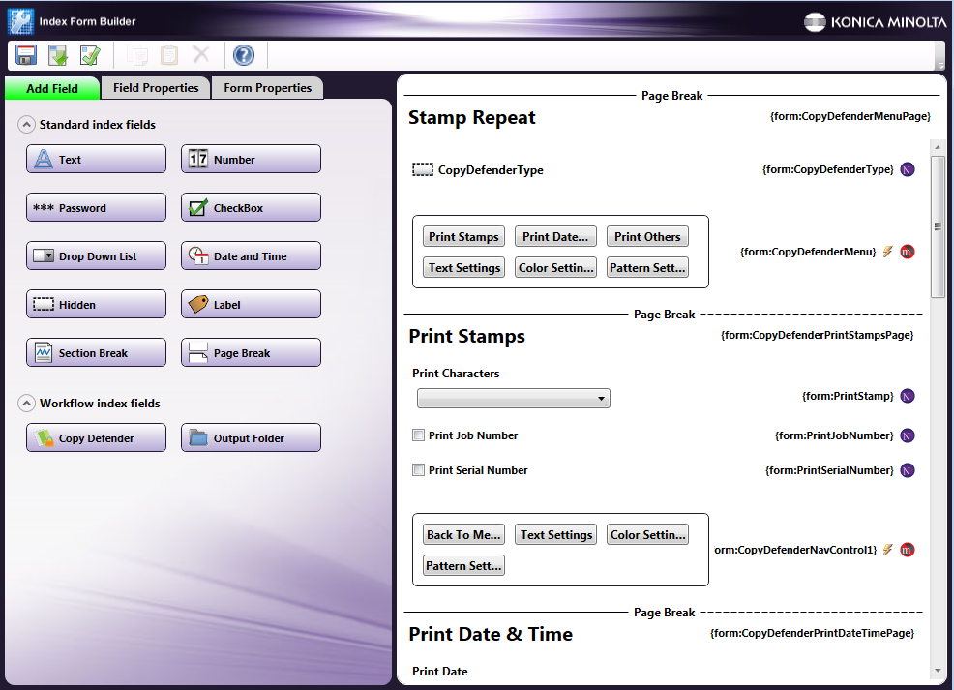Add a Number field
The width and height of the screenshot is (954, 690).
tap(251, 159)
